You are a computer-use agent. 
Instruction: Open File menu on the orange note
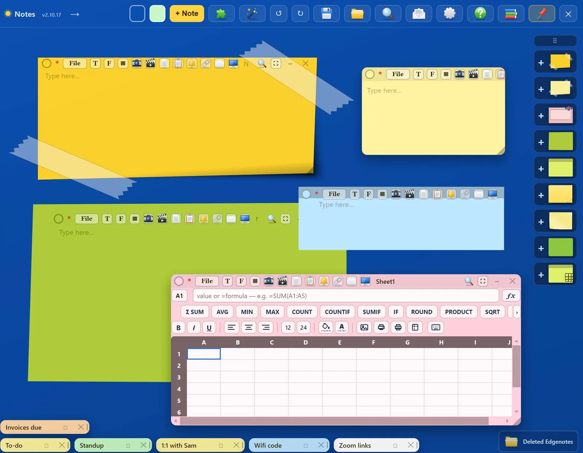pos(75,63)
